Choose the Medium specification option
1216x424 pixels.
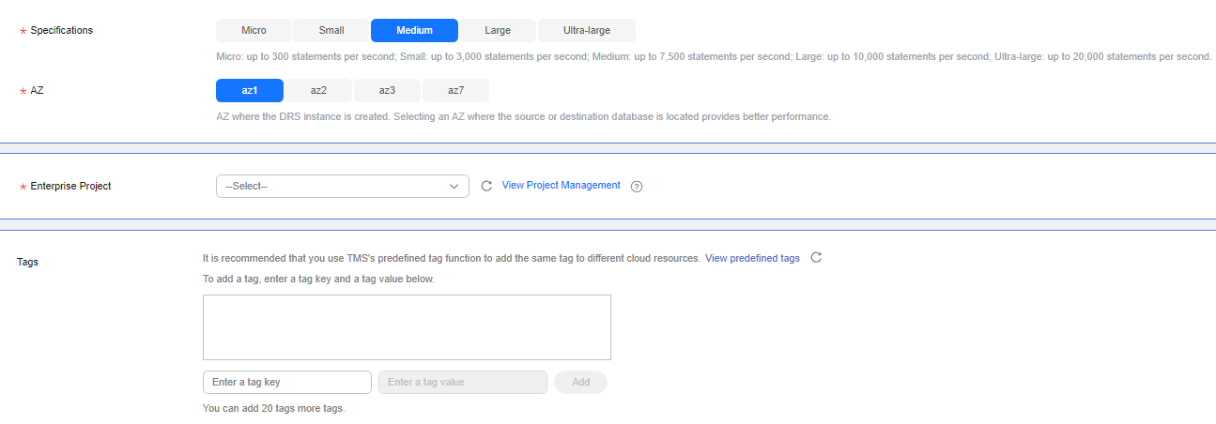[x=414, y=30]
